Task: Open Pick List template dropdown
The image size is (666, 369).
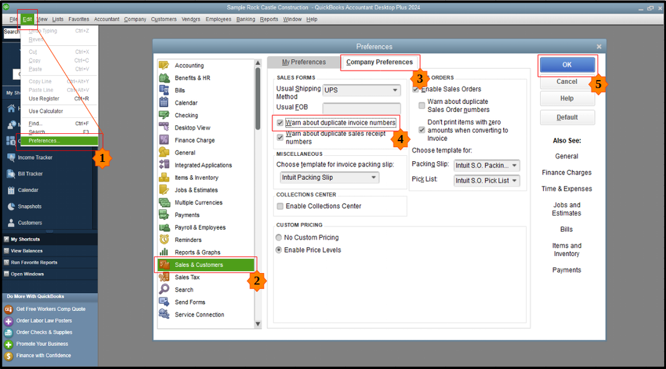Action: [x=487, y=181]
